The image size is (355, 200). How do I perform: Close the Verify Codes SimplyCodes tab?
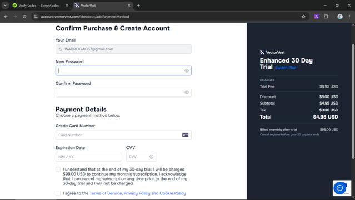(67, 6)
